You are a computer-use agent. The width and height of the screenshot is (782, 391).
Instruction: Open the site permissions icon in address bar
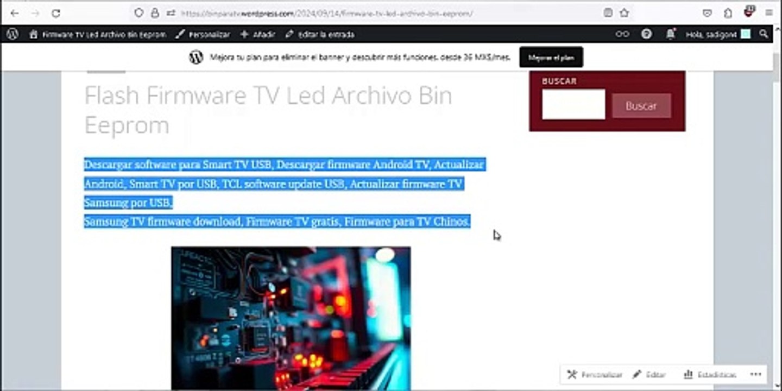(x=171, y=13)
